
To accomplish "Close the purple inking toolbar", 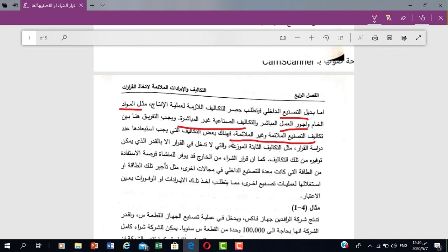I will tap(441, 18).
